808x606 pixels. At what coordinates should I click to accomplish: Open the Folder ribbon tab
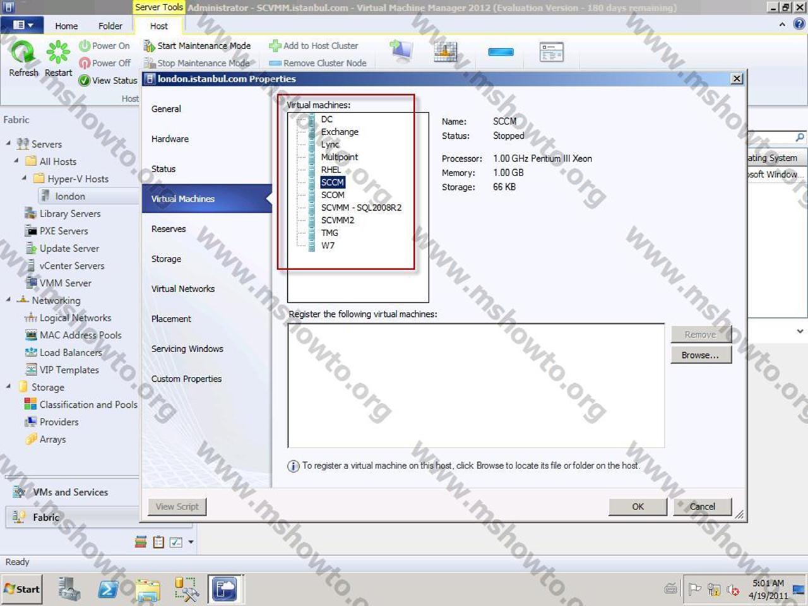point(110,26)
